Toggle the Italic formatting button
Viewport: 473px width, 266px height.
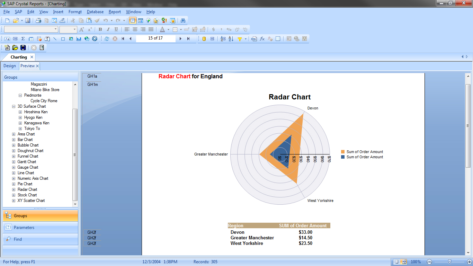click(108, 29)
